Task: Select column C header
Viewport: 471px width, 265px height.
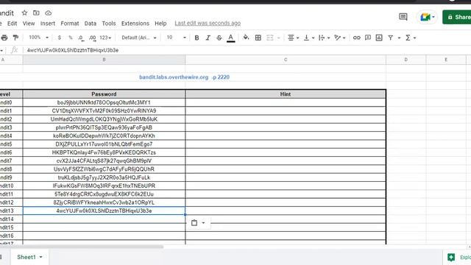Action: [286, 60]
